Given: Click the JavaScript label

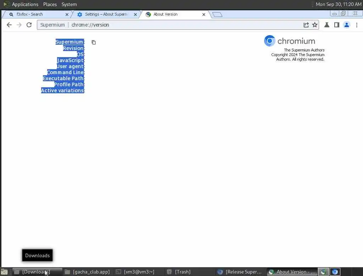Looking at the screenshot, I should click(x=71, y=60).
